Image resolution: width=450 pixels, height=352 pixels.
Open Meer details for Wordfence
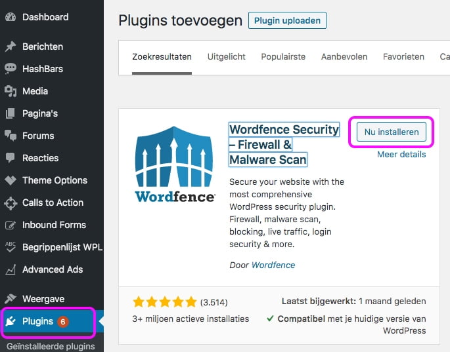click(401, 155)
